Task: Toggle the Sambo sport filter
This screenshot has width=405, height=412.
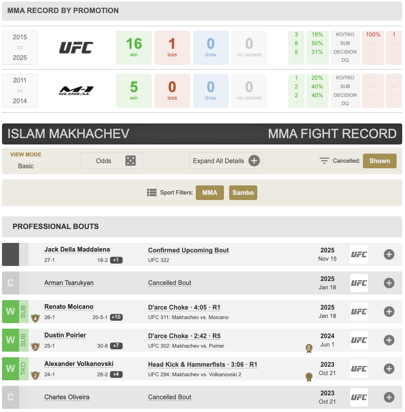Action: 243,193
